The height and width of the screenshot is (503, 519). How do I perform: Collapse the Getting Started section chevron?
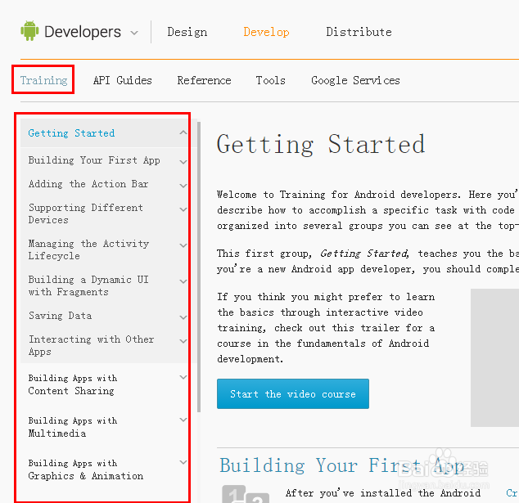(x=183, y=132)
